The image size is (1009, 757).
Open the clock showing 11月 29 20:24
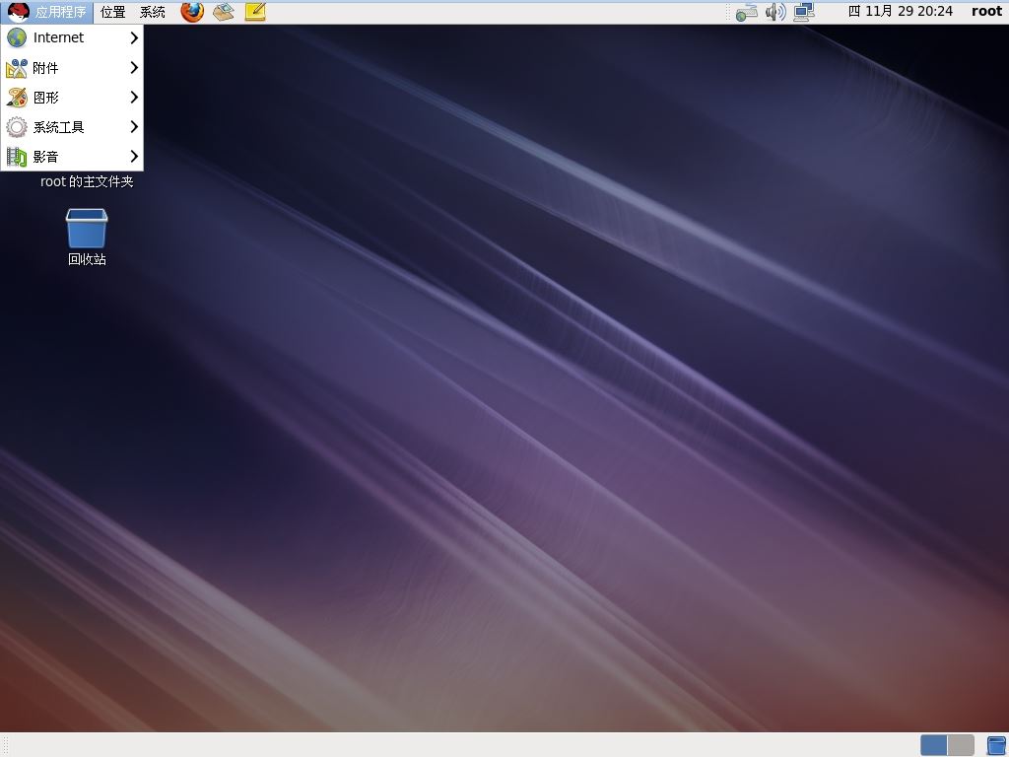pos(901,11)
